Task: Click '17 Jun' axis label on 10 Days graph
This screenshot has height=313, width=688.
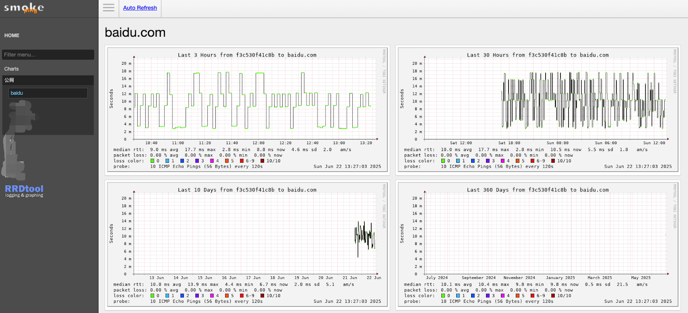Action: [253, 277]
